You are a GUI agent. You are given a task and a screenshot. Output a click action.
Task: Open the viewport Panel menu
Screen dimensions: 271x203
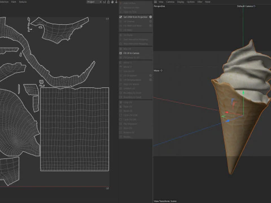(x=208, y=2)
